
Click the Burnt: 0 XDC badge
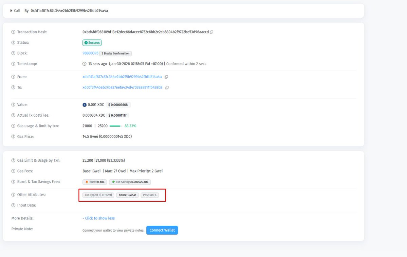(95, 182)
